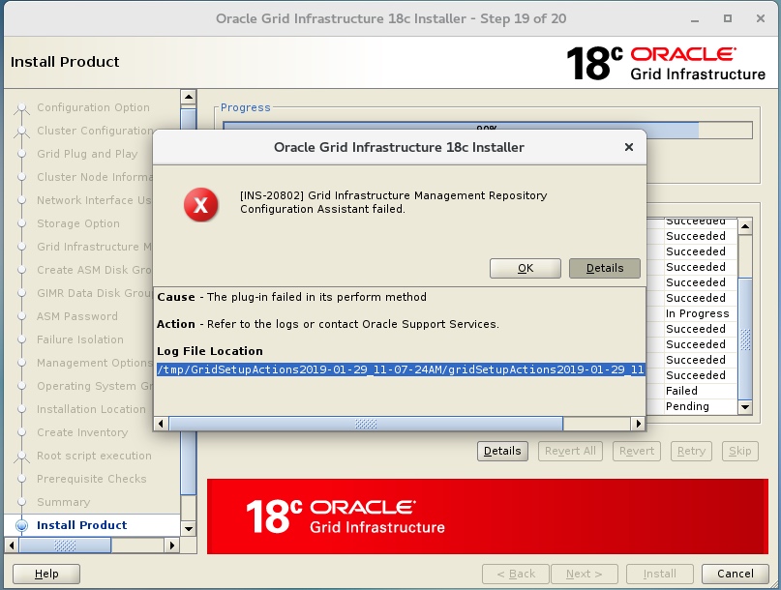Open the Help dialog
The height and width of the screenshot is (590, 781).
(x=45, y=573)
